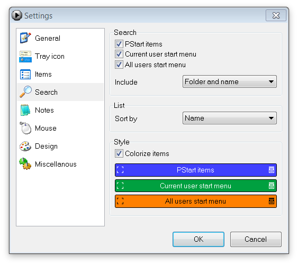Click the Tray icon category image
Image resolution: width=298 pixels, height=265 pixels.
tap(25, 56)
